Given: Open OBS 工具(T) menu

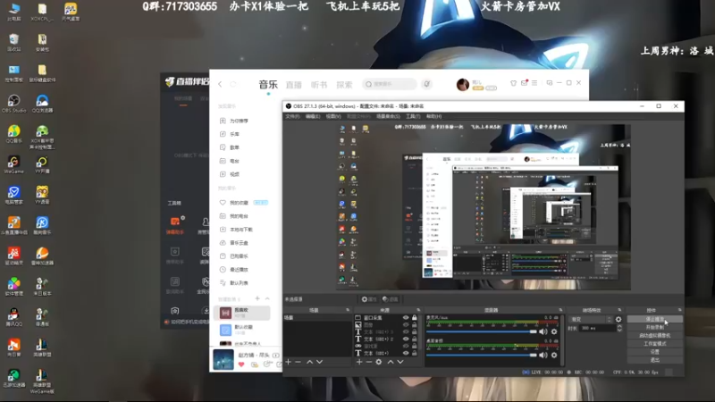Looking at the screenshot, I should [x=413, y=117].
